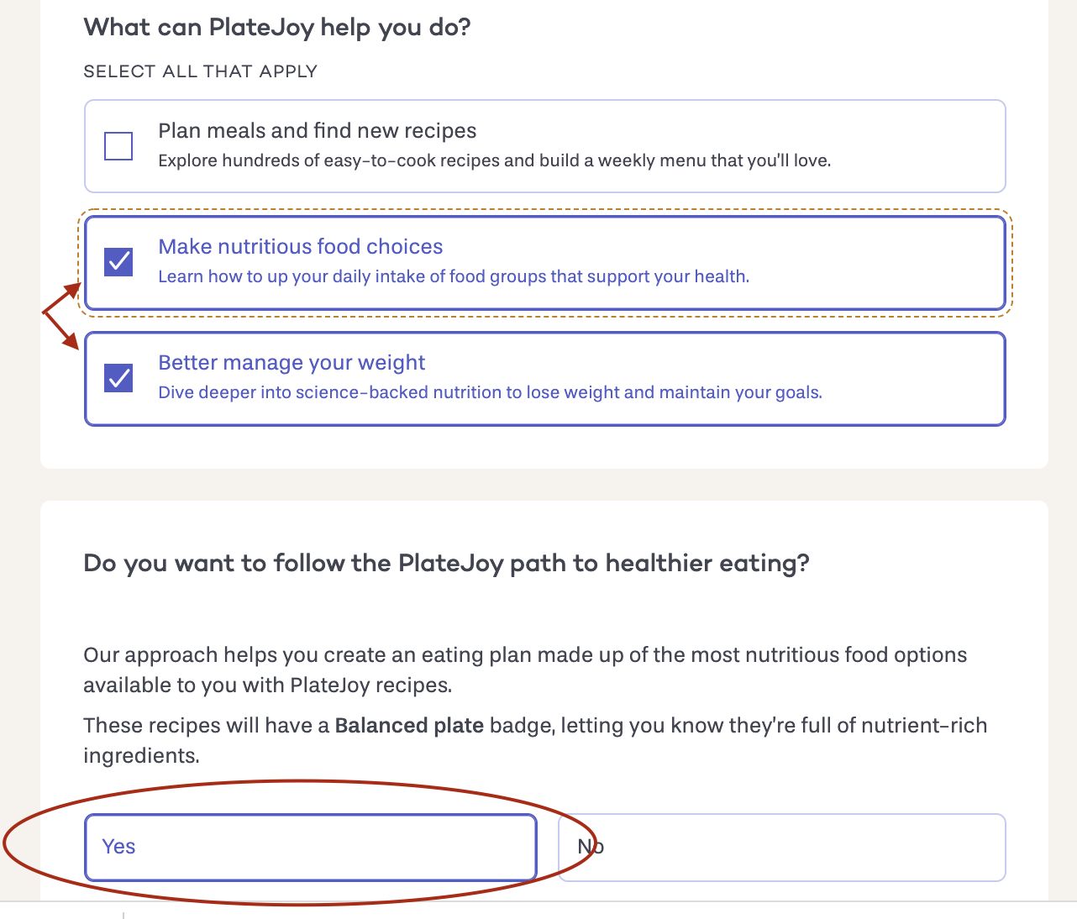Click the Balanced plate bold text
This screenshot has height=919, width=1077.
408,725
